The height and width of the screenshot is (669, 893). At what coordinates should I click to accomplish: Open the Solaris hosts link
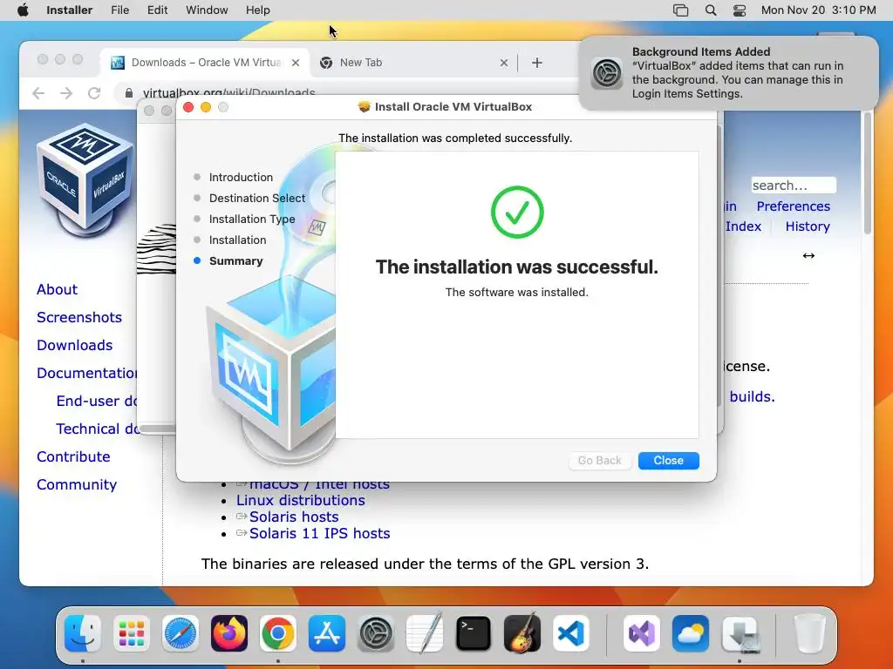[x=294, y=517]
